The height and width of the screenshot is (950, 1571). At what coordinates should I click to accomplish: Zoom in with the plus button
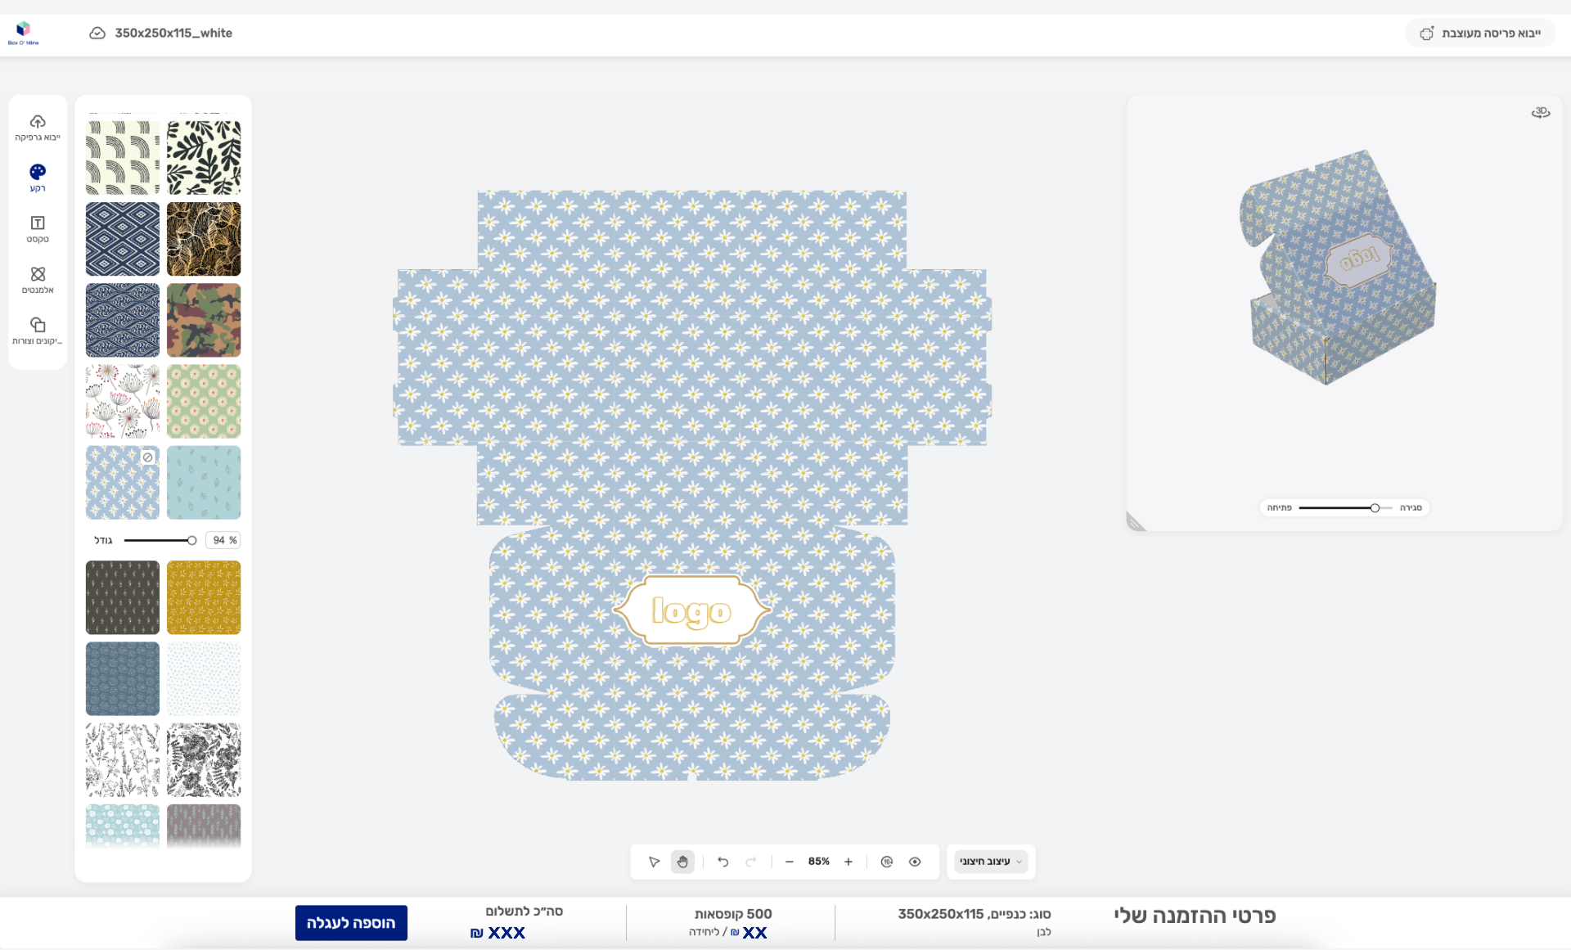click(x=849, y=862)
